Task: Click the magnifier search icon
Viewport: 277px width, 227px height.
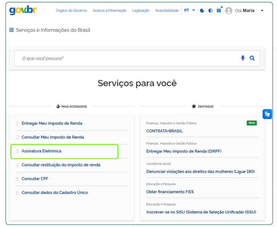Action: coord(252,58)
